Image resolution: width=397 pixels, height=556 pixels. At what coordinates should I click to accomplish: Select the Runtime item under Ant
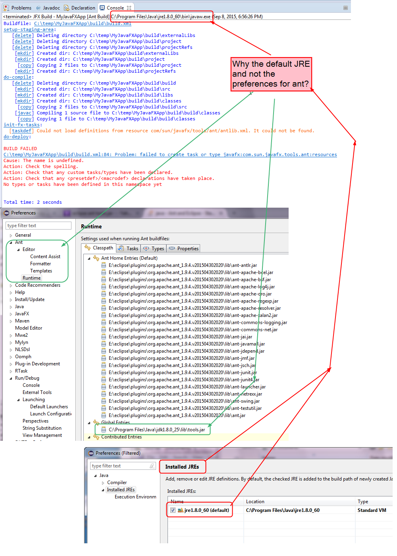31,278
